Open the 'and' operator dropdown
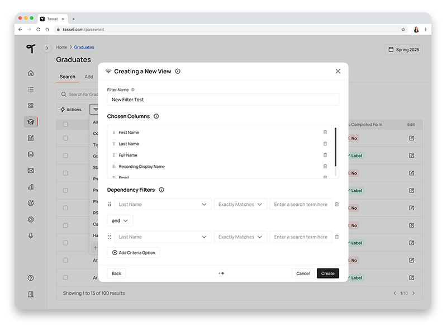The height and width of the screenshot is (325, 447). (120, 221)
